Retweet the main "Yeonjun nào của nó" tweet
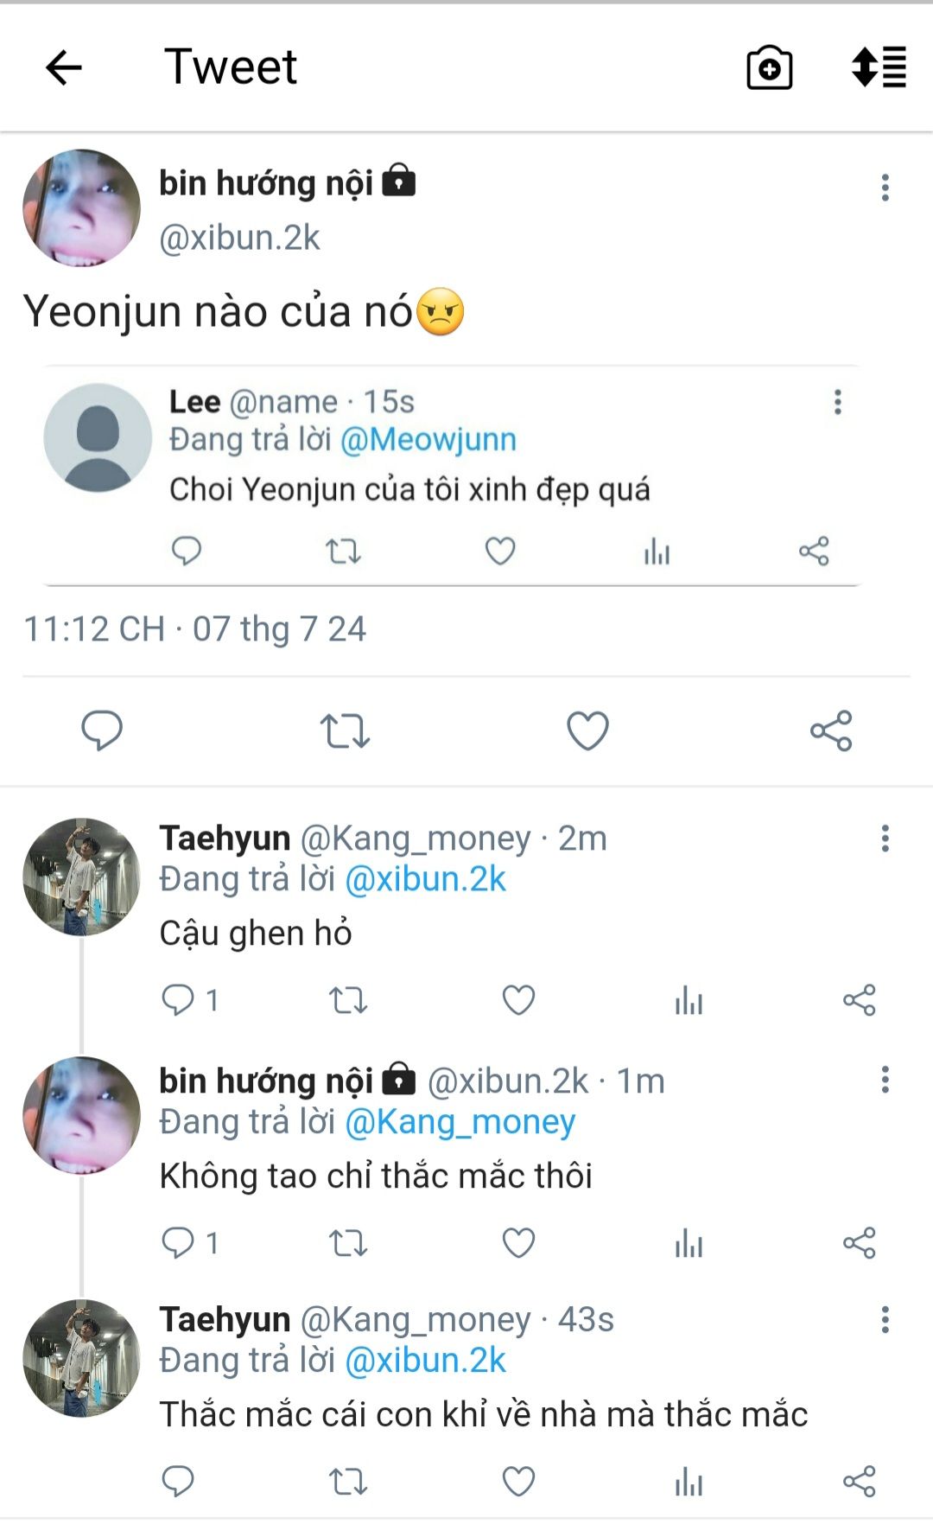This screenshot has height=1524, width=933. 345,731
